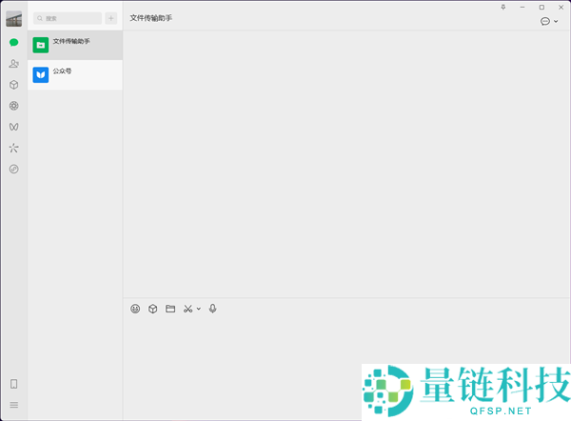Expand the dropdown beside chat info icon
This screenshot has width=571, height=421.
coord(556,22)
